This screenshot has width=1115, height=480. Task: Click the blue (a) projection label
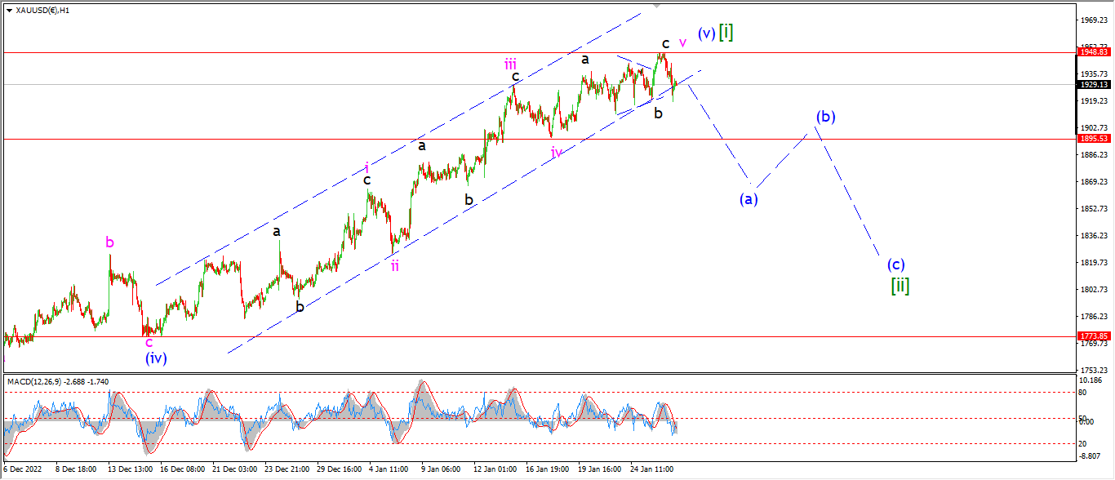tap(749, 198)
